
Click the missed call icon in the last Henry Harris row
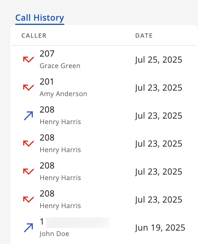pos(28,200)
